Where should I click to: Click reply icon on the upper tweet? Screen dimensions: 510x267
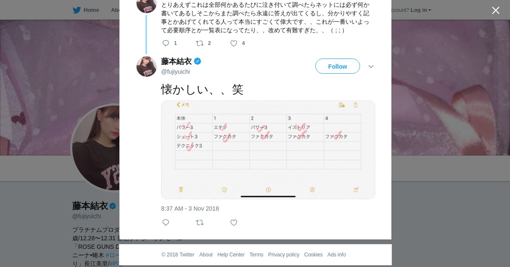pyautogui.click(x=166, y=43)
